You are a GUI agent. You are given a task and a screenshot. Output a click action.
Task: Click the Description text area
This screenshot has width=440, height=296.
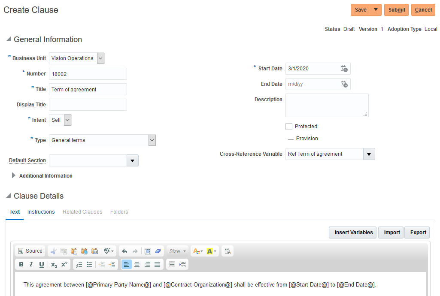(x=327, y=106)
